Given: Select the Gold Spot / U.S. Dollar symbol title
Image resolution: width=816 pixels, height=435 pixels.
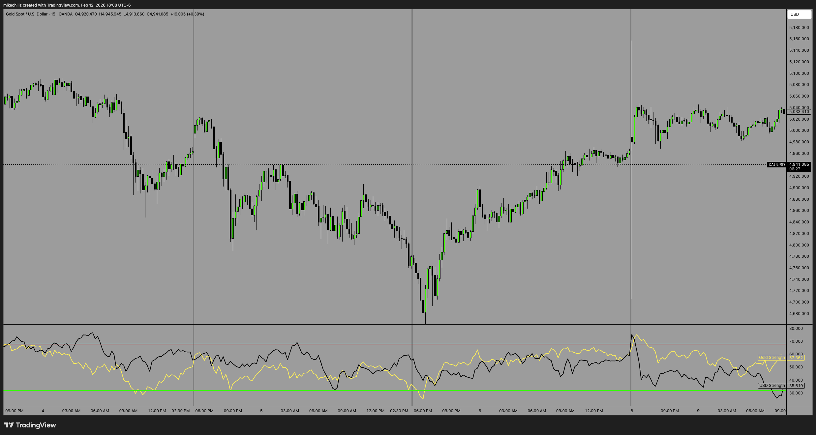Looking at the screenshot, I should tap(27, 14).
